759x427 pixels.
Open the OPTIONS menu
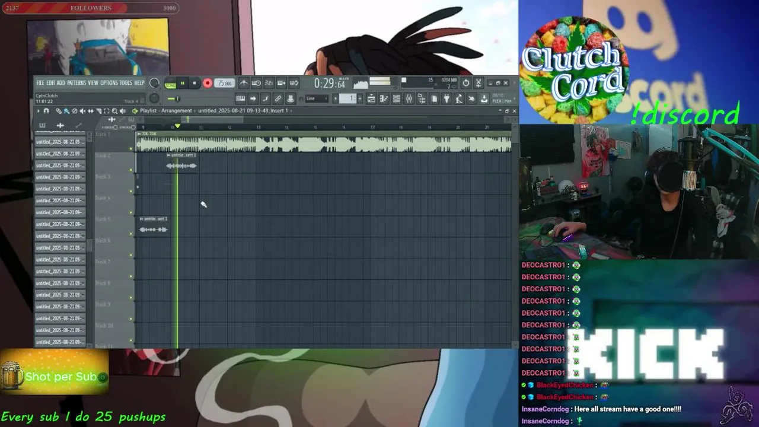(x=109, y=82)
